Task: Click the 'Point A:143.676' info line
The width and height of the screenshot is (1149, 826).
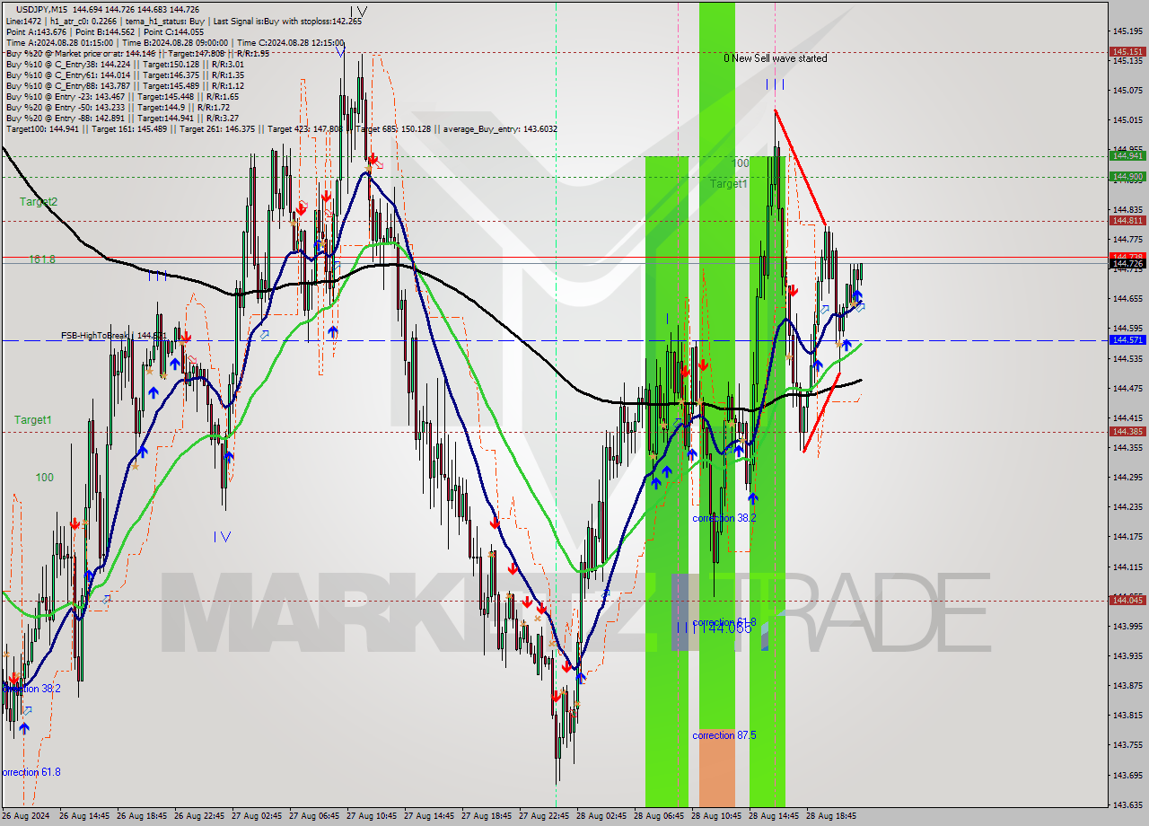Action: click(x=104, y=31)
